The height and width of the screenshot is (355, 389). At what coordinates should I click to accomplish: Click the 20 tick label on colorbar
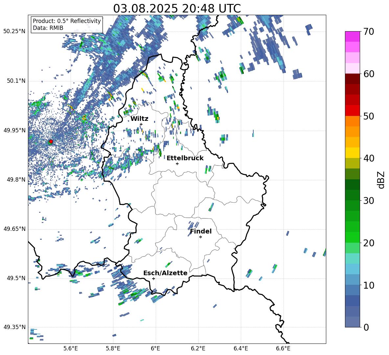[x=369, y=243]
